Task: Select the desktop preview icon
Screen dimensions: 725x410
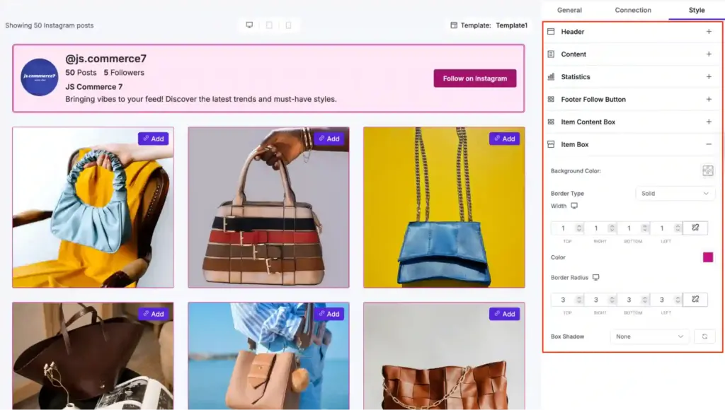Action: pos(249,25)
